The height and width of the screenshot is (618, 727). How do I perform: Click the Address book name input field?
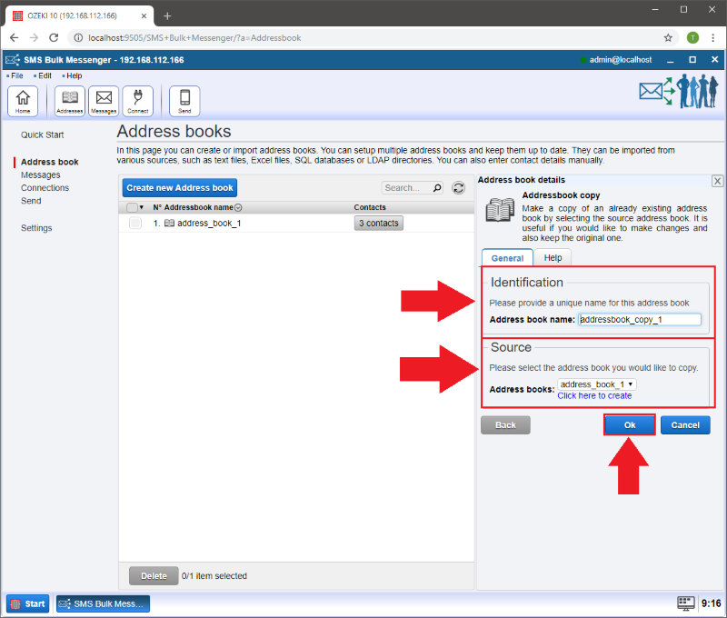(x=640, y=320)
